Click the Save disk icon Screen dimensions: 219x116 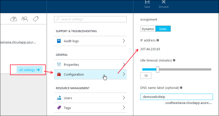pyautogui.click(x=147, y=2)
